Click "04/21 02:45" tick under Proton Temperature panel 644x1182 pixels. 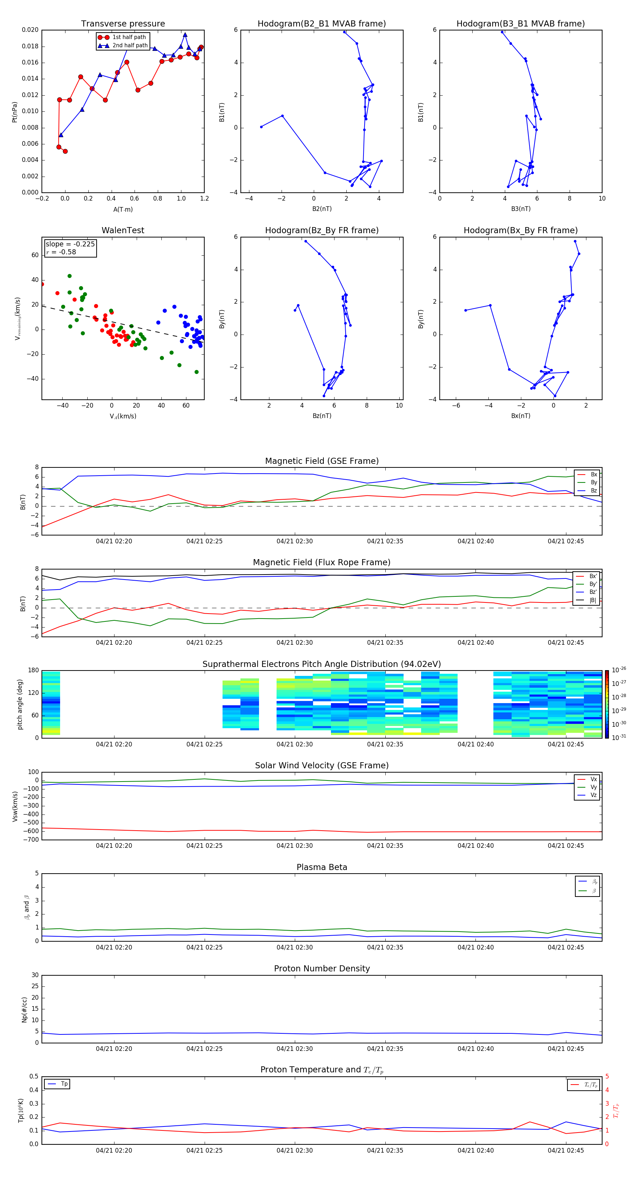click(x=566, y=1150)
